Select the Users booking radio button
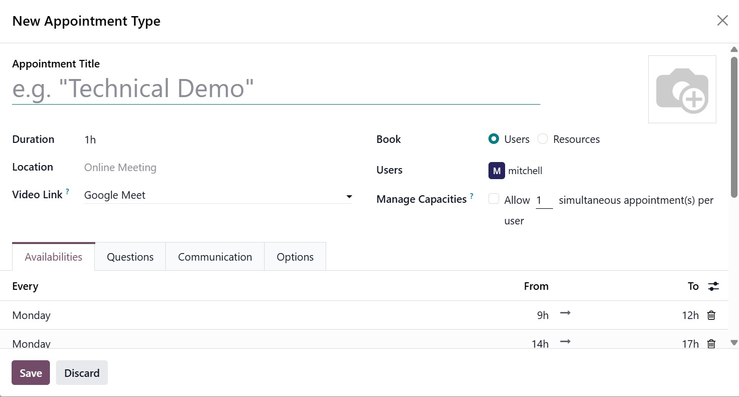 [494, 139]
